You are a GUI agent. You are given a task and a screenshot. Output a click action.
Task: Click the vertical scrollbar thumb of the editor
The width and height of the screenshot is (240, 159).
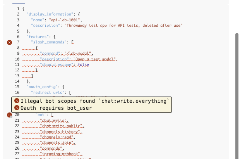pos(237,96)
